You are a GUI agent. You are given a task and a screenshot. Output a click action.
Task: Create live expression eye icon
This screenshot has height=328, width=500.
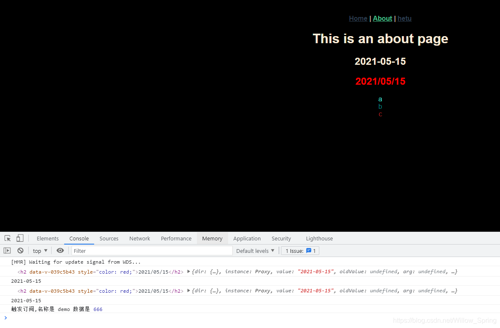(60, 250)
